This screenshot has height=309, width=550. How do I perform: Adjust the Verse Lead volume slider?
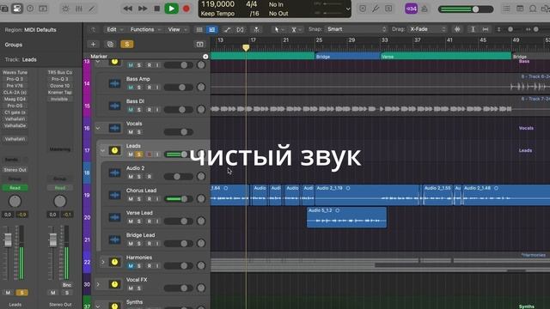coord(178,221)
